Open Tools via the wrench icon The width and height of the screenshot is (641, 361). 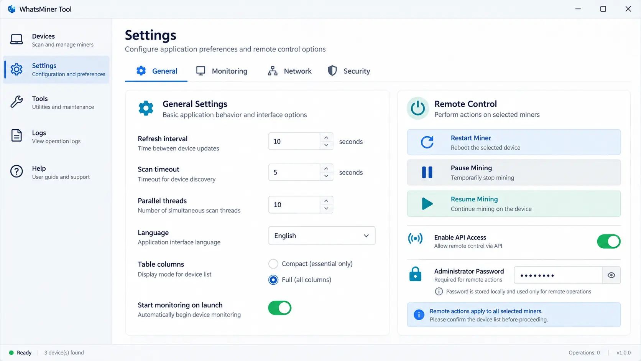(x=16, y=102)
